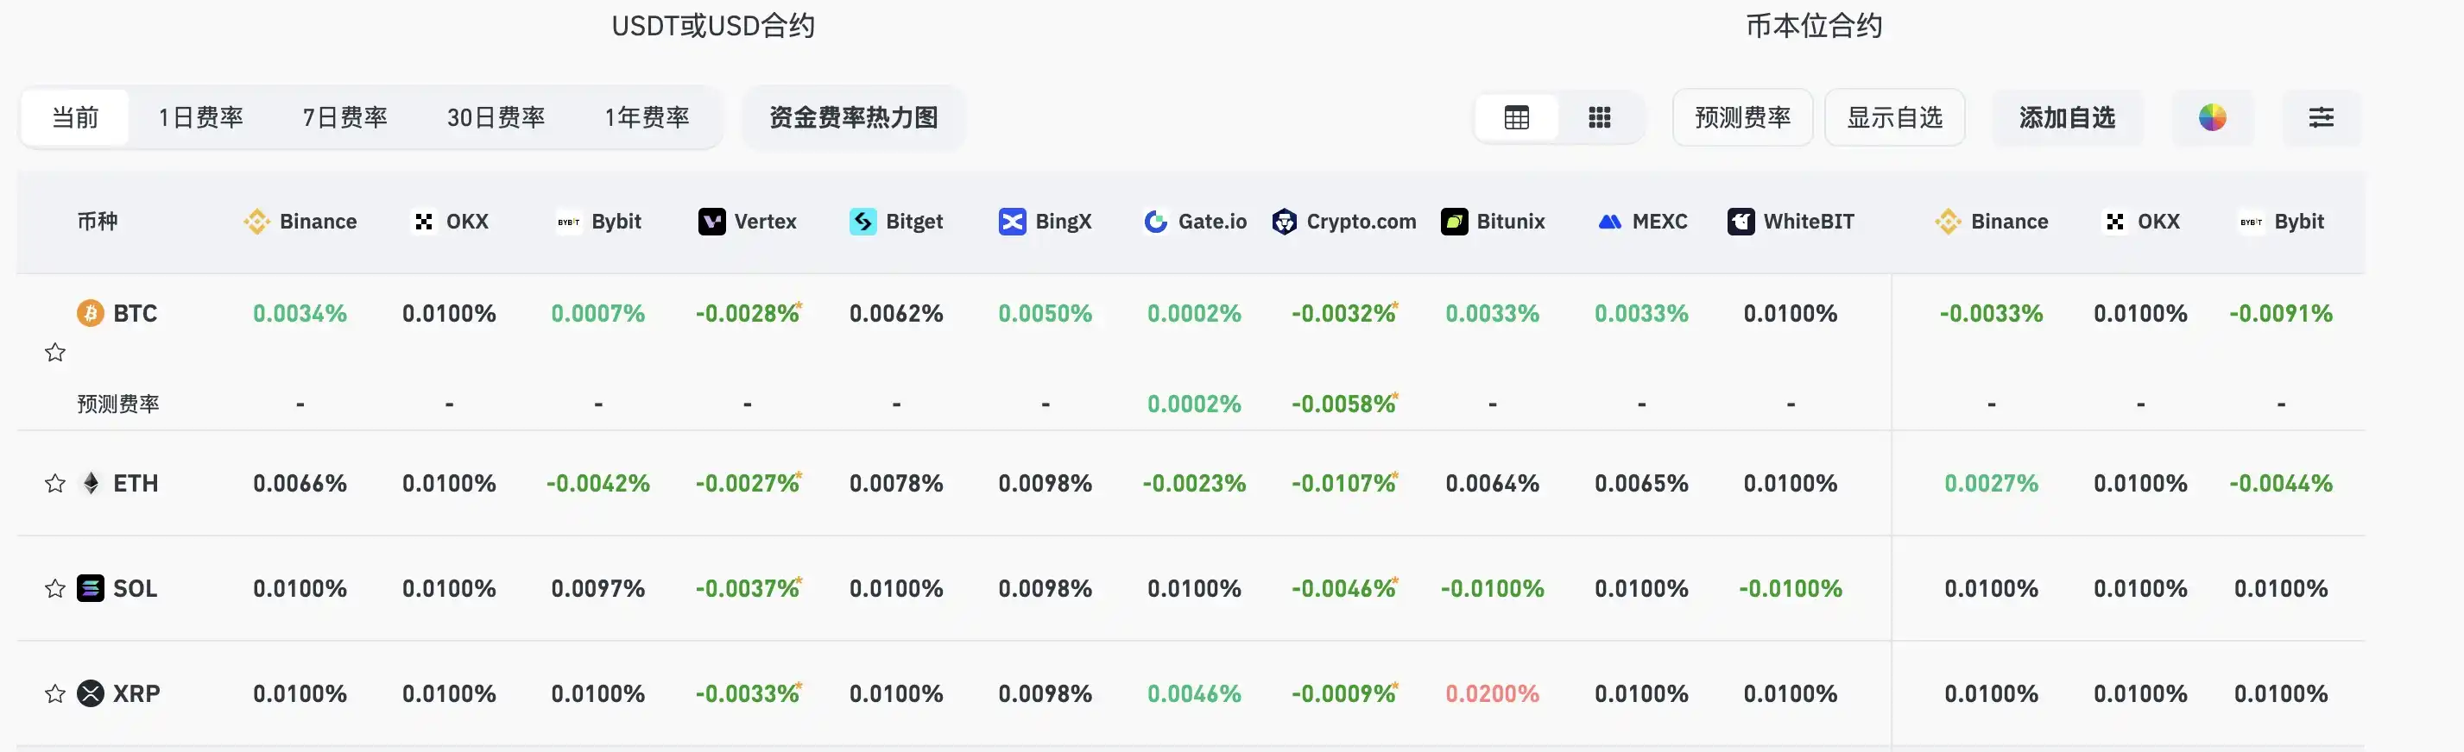Click Binance logo in USDT contracts header
Screen dimensions: 2464x752
pyautogui.click(x=256, y=222)
